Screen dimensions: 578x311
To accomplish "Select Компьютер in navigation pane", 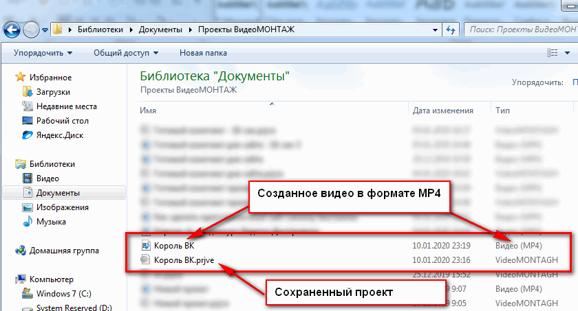I will [x=51, y=279].
